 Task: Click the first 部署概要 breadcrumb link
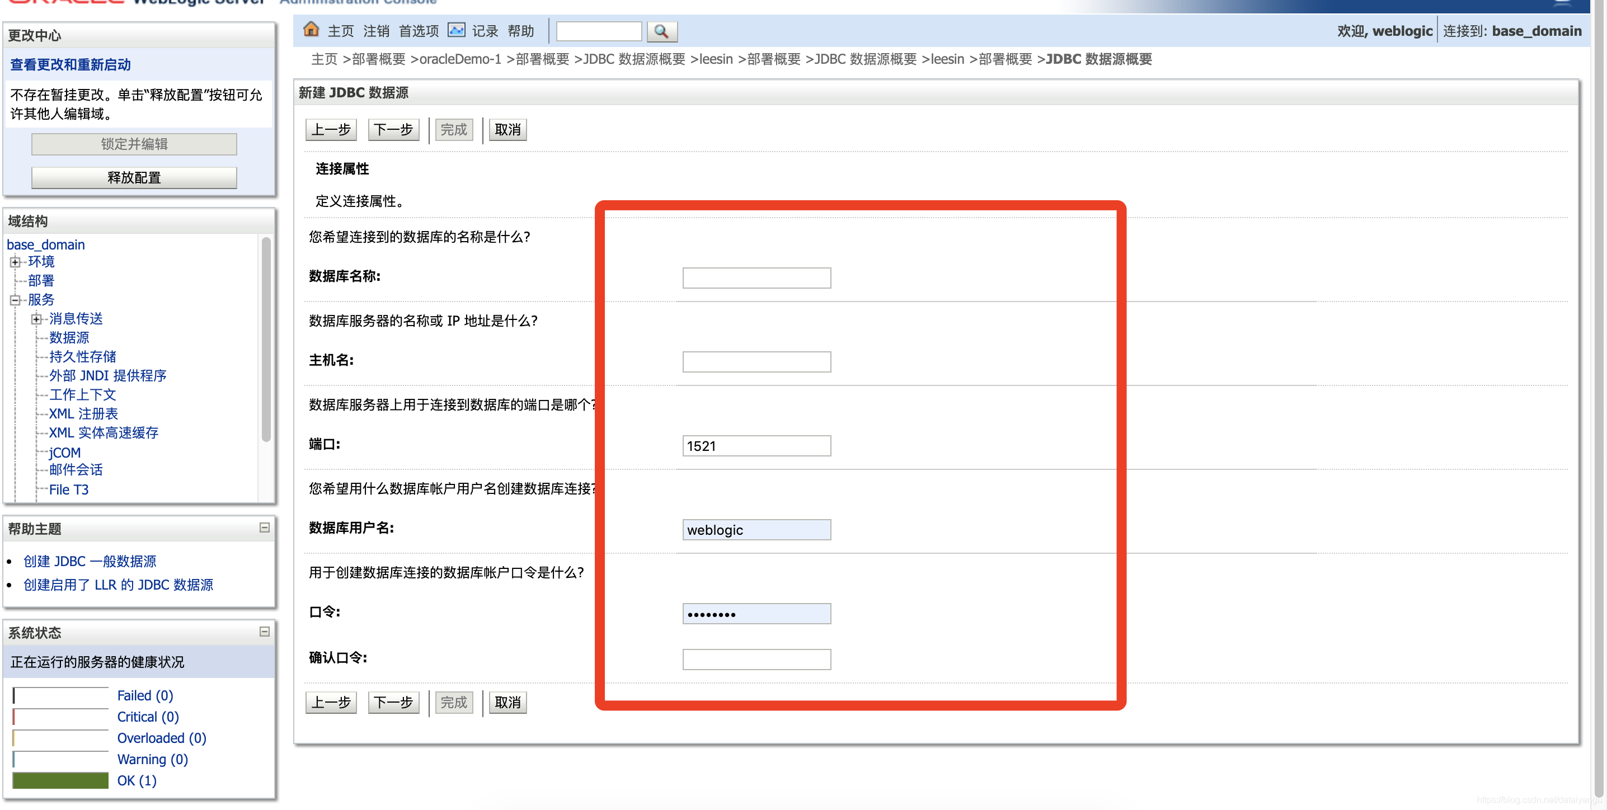379,59
